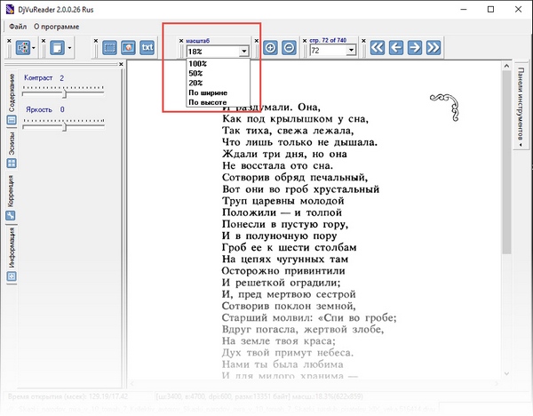The width and height of the screenshot is (533, 416).
Task: Click the scroll down arrow
Action: (x=506, y=373)
